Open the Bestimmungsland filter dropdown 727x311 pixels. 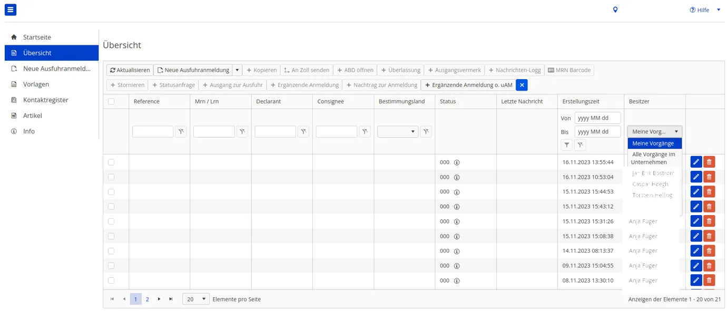(398, 132)
